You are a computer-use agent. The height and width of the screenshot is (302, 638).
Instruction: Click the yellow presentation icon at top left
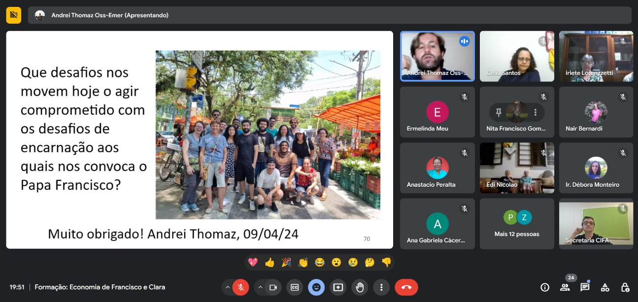pyautogui.click(x=14, y=15)
